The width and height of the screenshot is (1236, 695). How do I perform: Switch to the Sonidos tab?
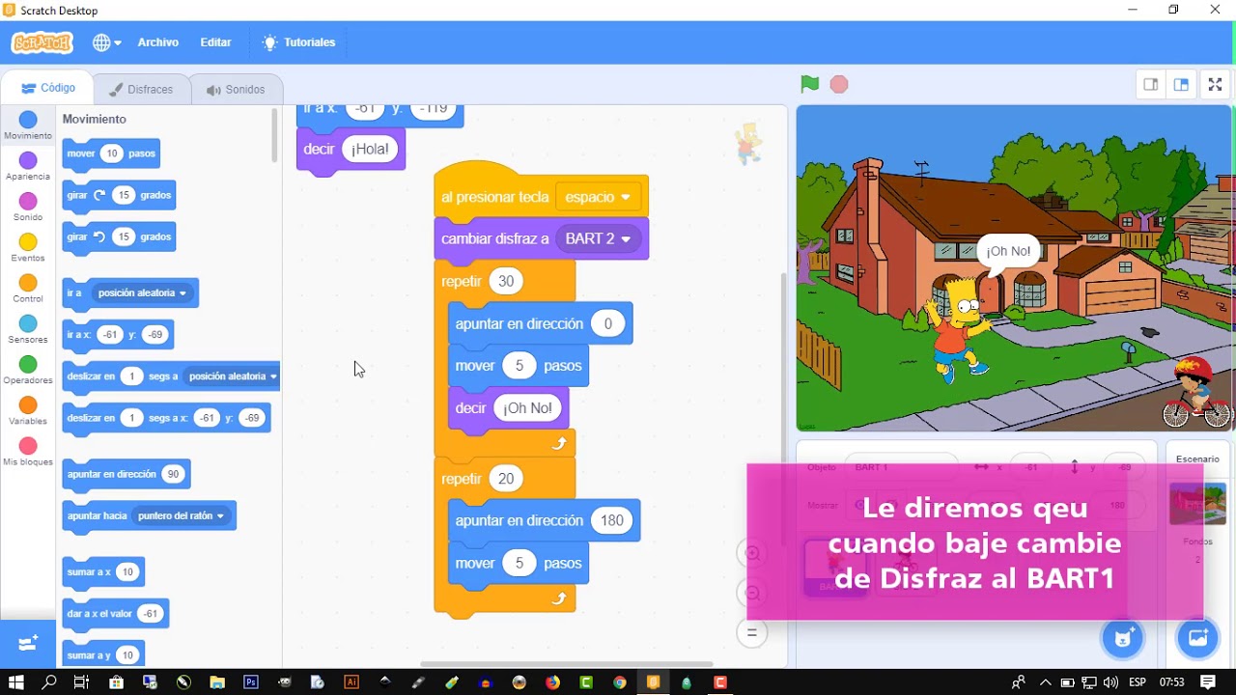click(x=236, y=90)
